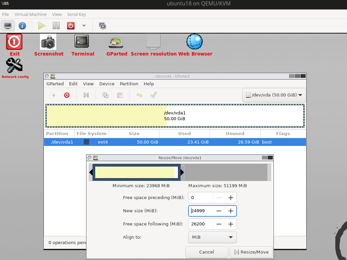This screenshot has width=347, height=260.
Task: Pause the virtual machine
Action: tap(56, 26)
